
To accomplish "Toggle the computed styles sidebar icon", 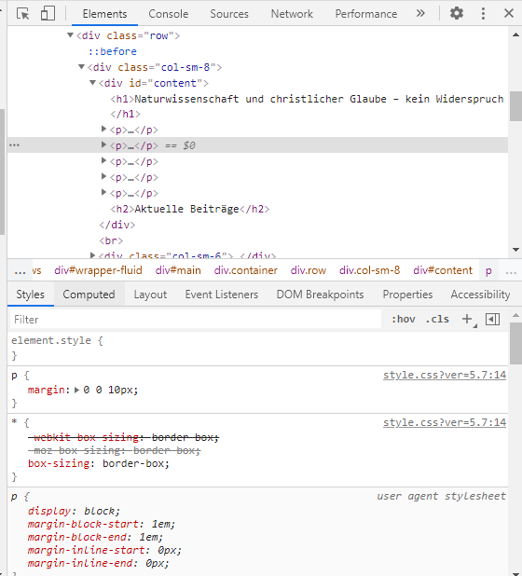I will 492,320.
